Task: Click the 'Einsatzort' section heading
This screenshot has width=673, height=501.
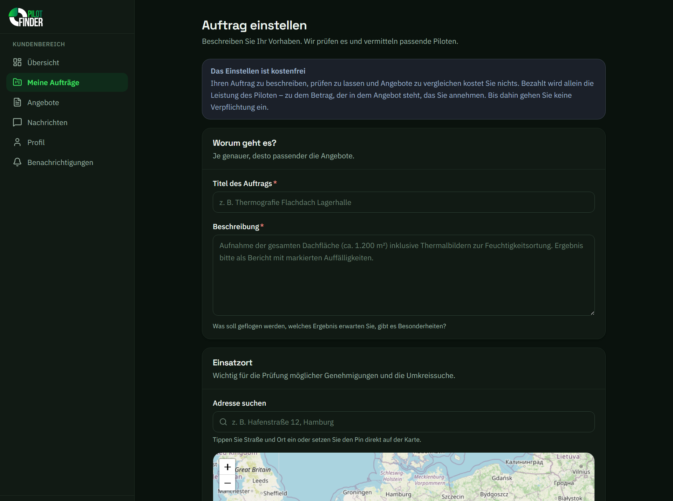Action: point(232,363)
